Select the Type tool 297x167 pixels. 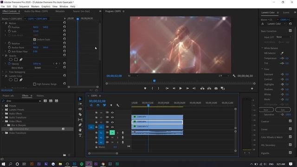tap(80, 135)
